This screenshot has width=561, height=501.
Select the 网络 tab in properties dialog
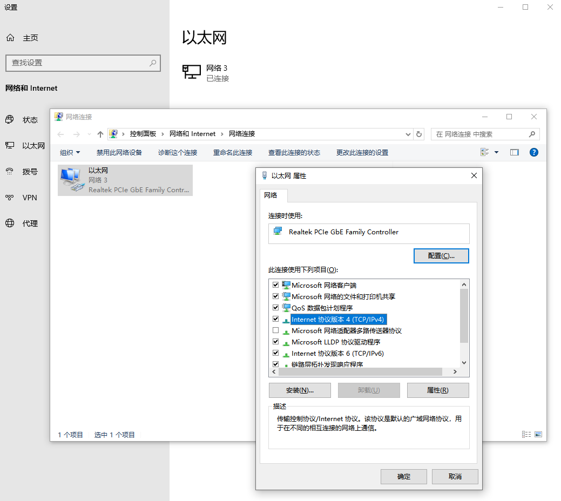point(271,195)
